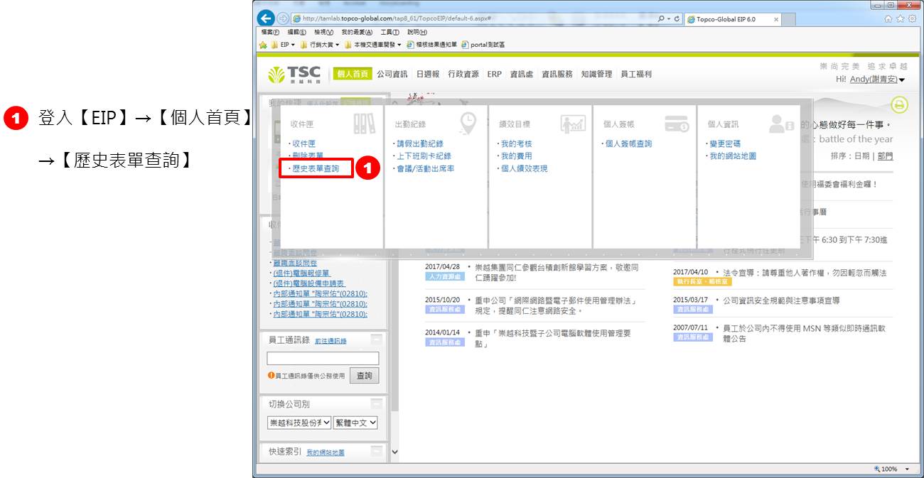Open the 請假出勤紀錄 link
The height and width of the screenshot is (478, 924).
[x=419, y=143]
